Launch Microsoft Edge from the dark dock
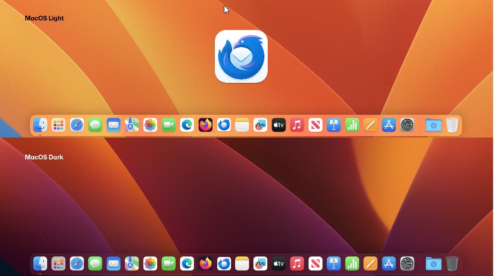 (x=187, y=264)
